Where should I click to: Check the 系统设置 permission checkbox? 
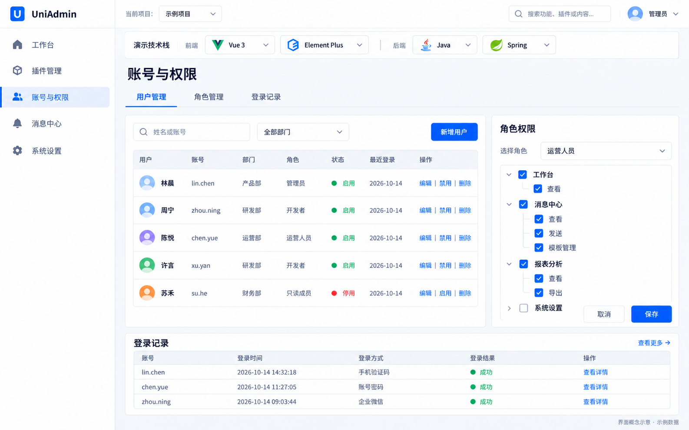pyautogui.click(x=523, y=308)
